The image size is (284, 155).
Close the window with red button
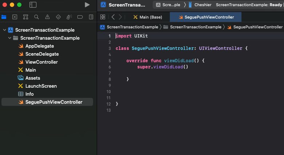[x=5, y=5]
